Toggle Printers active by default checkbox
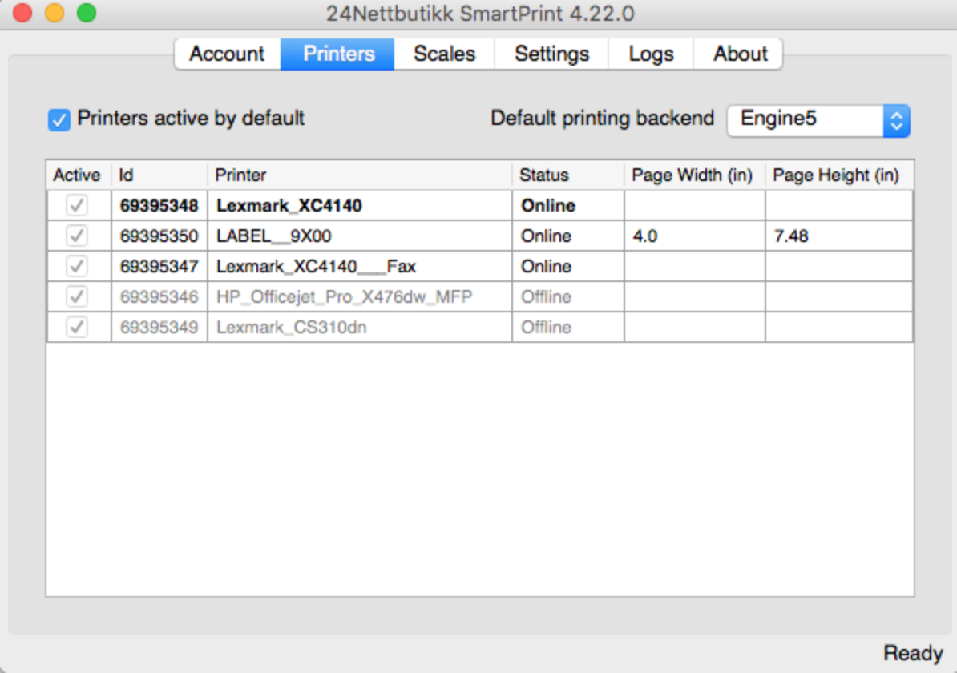The height and width of the screenshot is (673, 957). click(59, 119)
